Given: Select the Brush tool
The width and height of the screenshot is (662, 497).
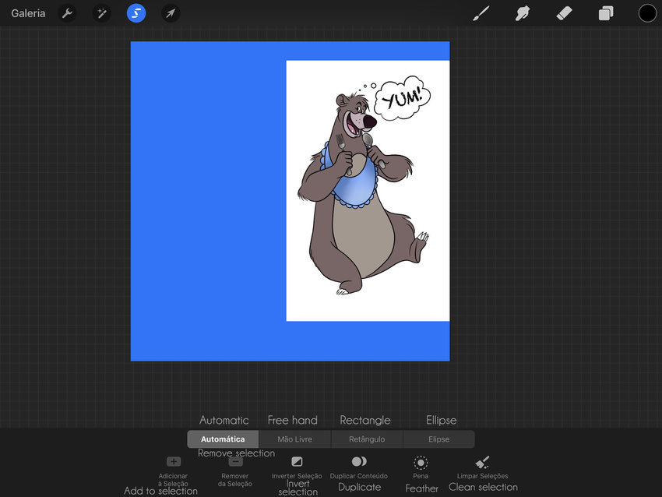Looking at the screenshot, I should 481,13.
